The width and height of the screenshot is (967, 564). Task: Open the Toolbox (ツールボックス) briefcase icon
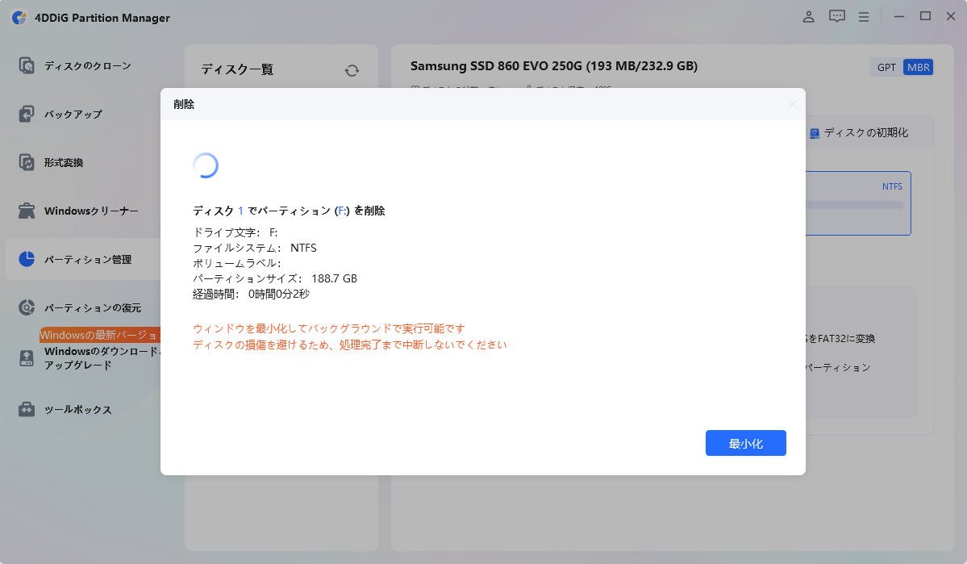point(27,409)
